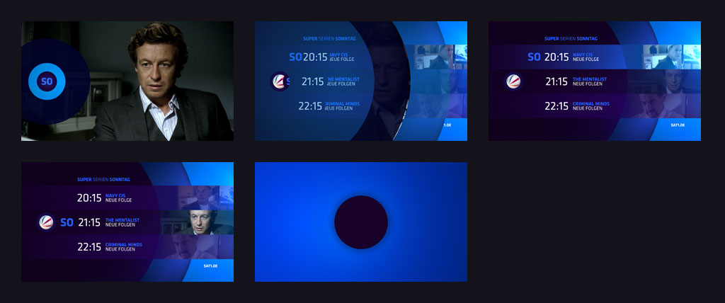
Task: Select the frame showing the man in suit
Action: tap(127, 81)
